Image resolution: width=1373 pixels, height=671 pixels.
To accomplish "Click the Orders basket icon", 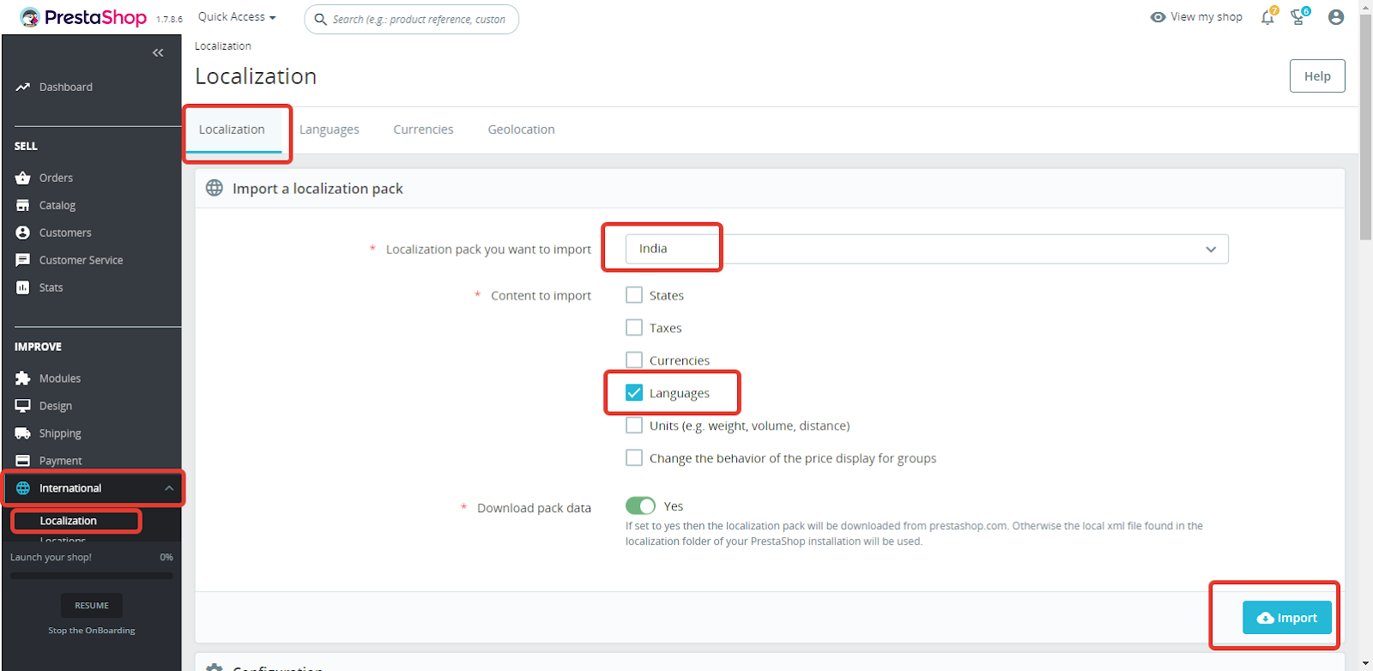I will [23, 178].
